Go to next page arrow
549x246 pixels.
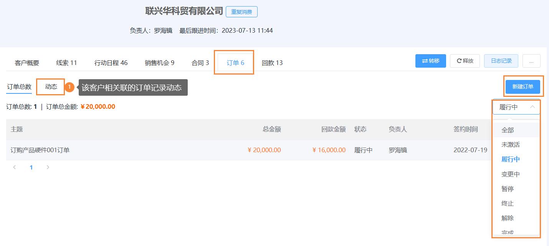pos(48,167)
